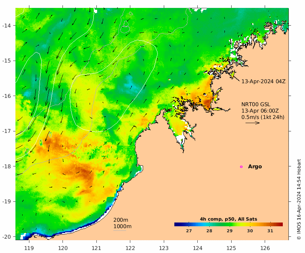The image size is (305, 253).
Task: Click the longitude axis label '123'
Action: click(164, 248)
